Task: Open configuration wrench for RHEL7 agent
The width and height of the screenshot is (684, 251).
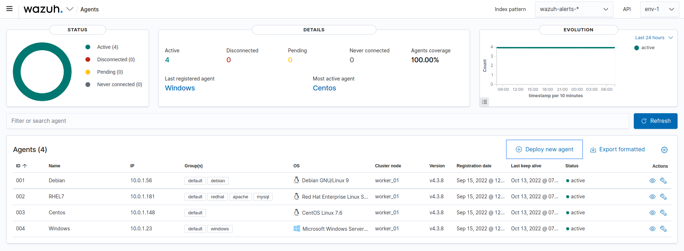Action: (x=663, y=197)
